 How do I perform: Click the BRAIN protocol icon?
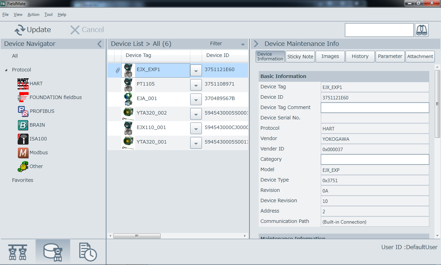click(23, 125)
